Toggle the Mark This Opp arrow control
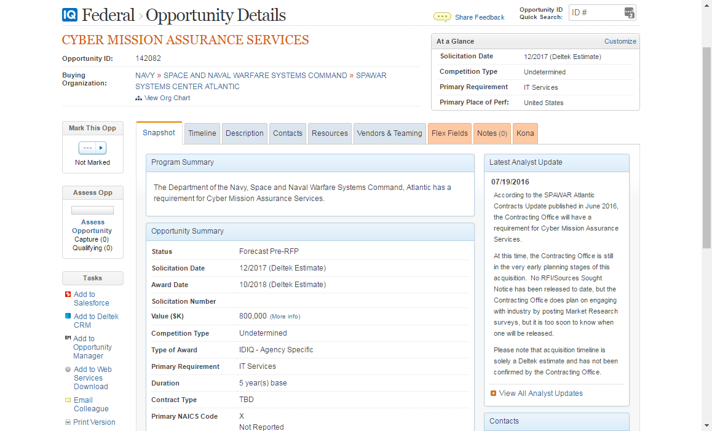Image resolution: width=712 pixels, height=431 pixels. 100,148
